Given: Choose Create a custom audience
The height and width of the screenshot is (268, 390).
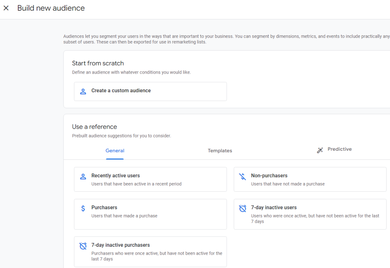Looking at the screenshot, I should [121, 91].
